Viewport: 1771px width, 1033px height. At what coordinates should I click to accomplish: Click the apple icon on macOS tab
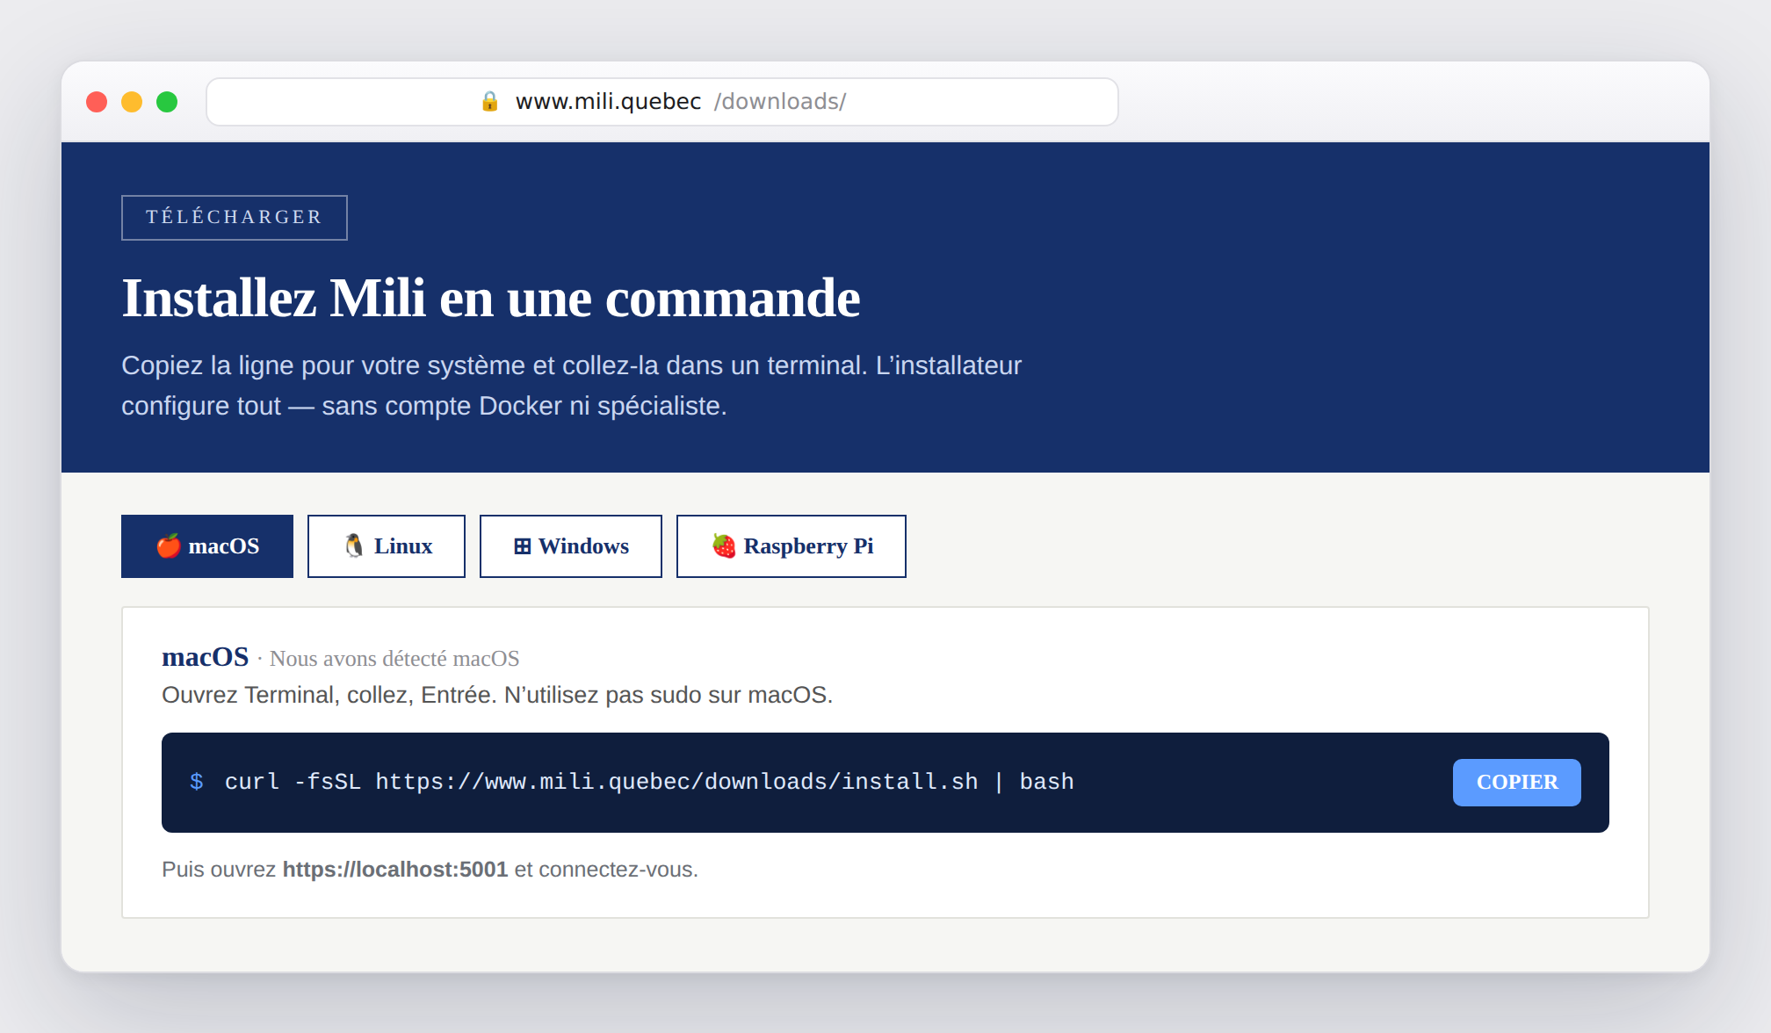(169, 545)
